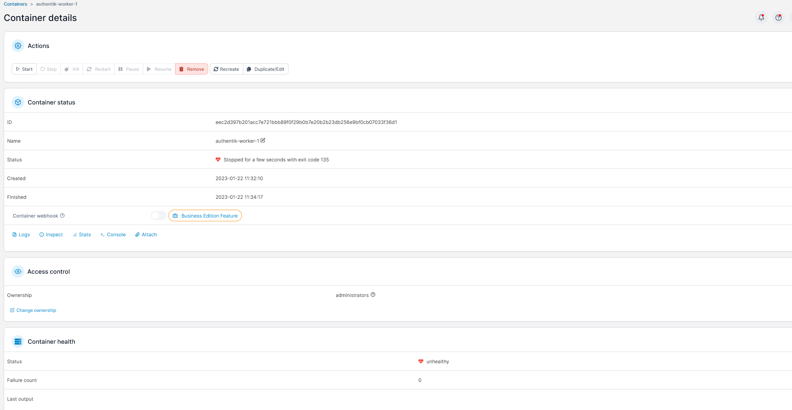Viewport: 792px width, 410px height.
Task: Click the notifications bell icon
Action: click(761, 18)
